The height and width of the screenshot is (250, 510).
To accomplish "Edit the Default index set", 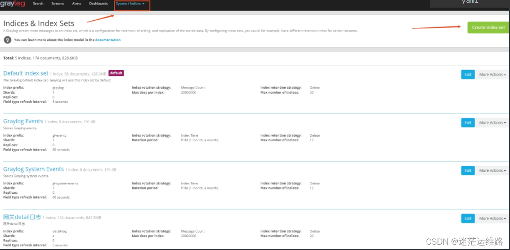I will (x=468, y=75).
